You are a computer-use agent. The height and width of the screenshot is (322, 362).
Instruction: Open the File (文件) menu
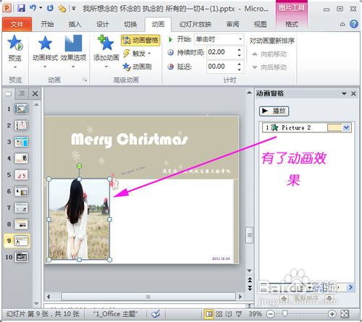click(x=17, y=25)
